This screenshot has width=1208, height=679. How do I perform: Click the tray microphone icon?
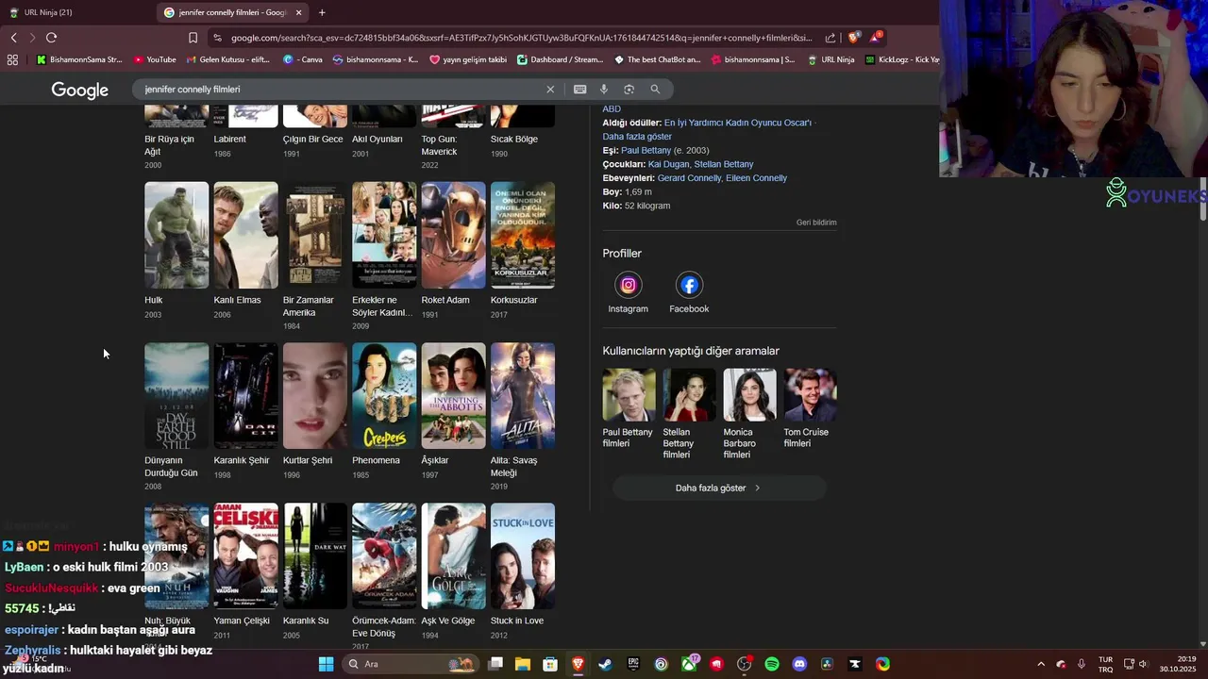click(x=1082, y=664)
